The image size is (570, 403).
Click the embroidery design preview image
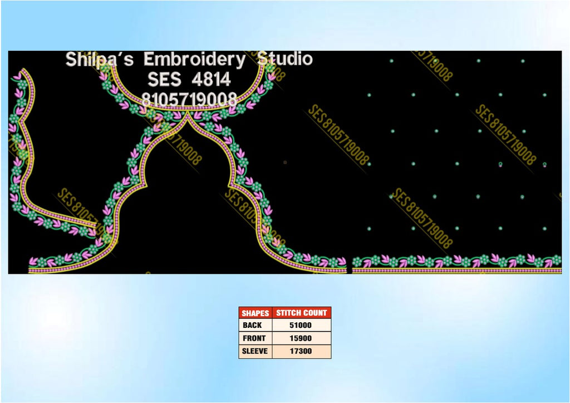285,162
